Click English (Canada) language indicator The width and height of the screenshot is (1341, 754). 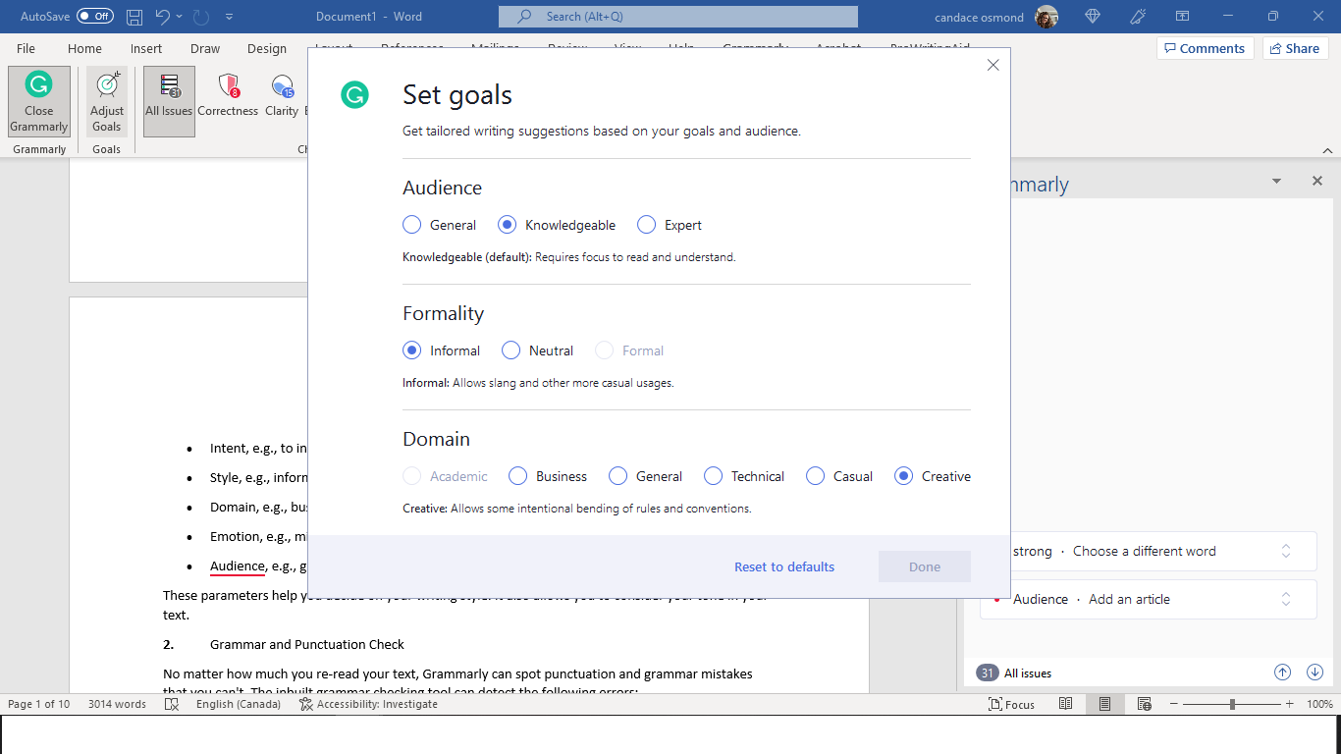(x=239, y=704)
